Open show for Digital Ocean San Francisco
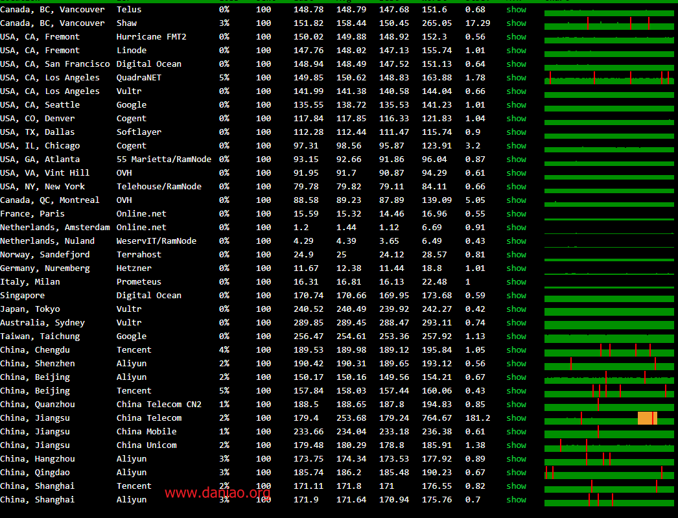This screenshot has width=678, height=518. pos(517,64)
